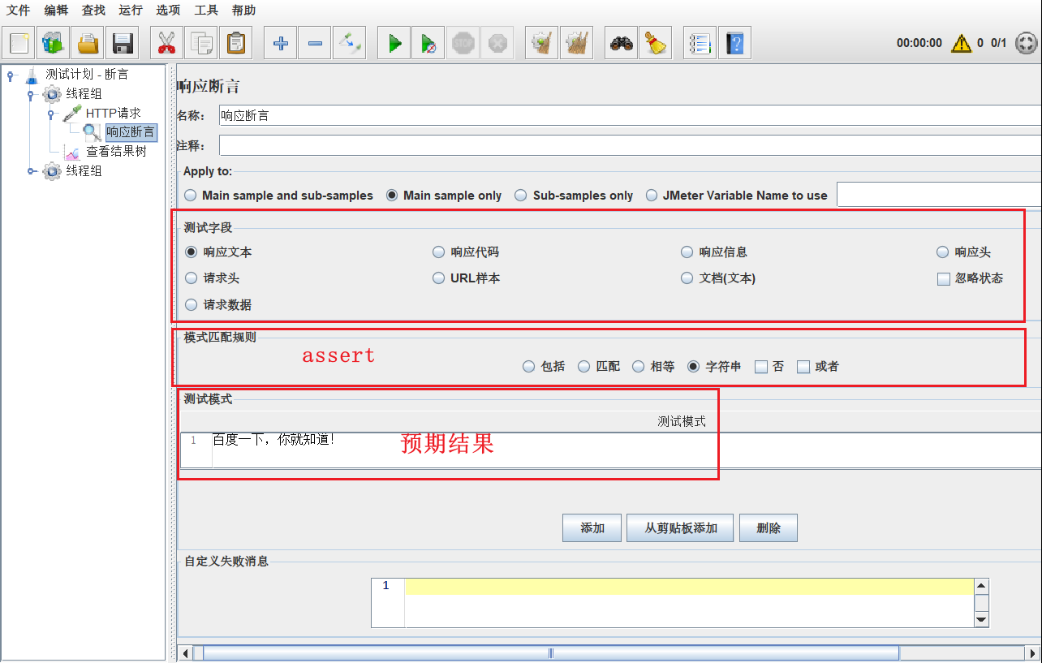
Task: Click the Clear broom gear icon
Action: coord(542,43)
